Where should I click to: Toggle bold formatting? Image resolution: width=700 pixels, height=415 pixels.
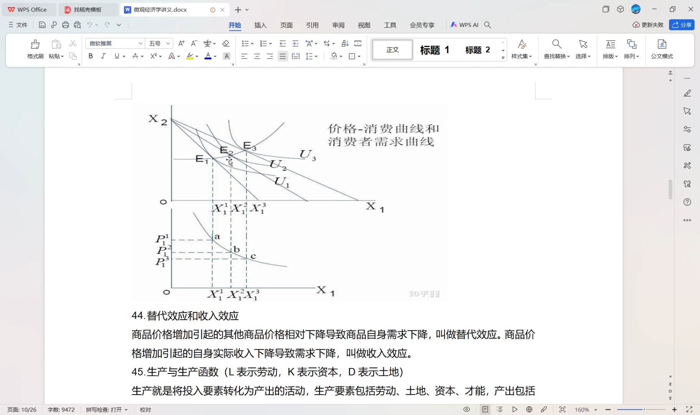click(x=91, y=56)
